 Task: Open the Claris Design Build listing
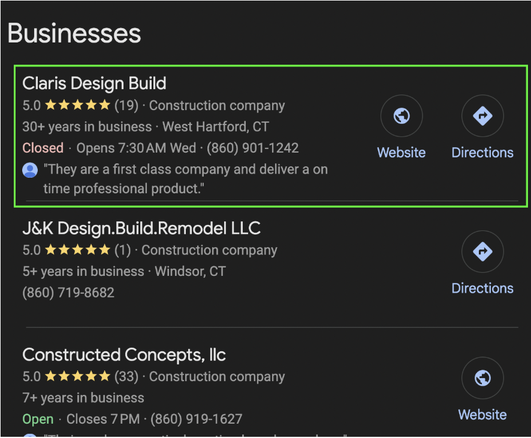click(94, 83)
